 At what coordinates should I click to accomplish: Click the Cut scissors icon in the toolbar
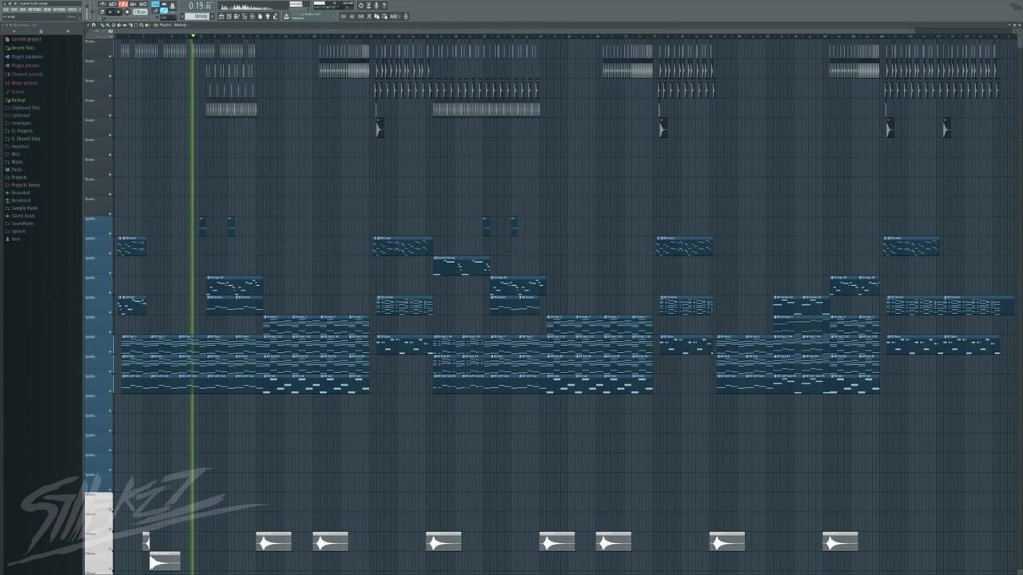pyautogui.click(x=369, y=16)
